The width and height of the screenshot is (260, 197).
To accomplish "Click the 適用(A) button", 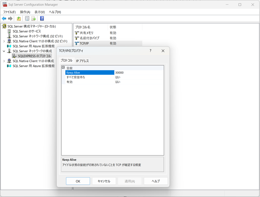I will [x=130, y=181].
